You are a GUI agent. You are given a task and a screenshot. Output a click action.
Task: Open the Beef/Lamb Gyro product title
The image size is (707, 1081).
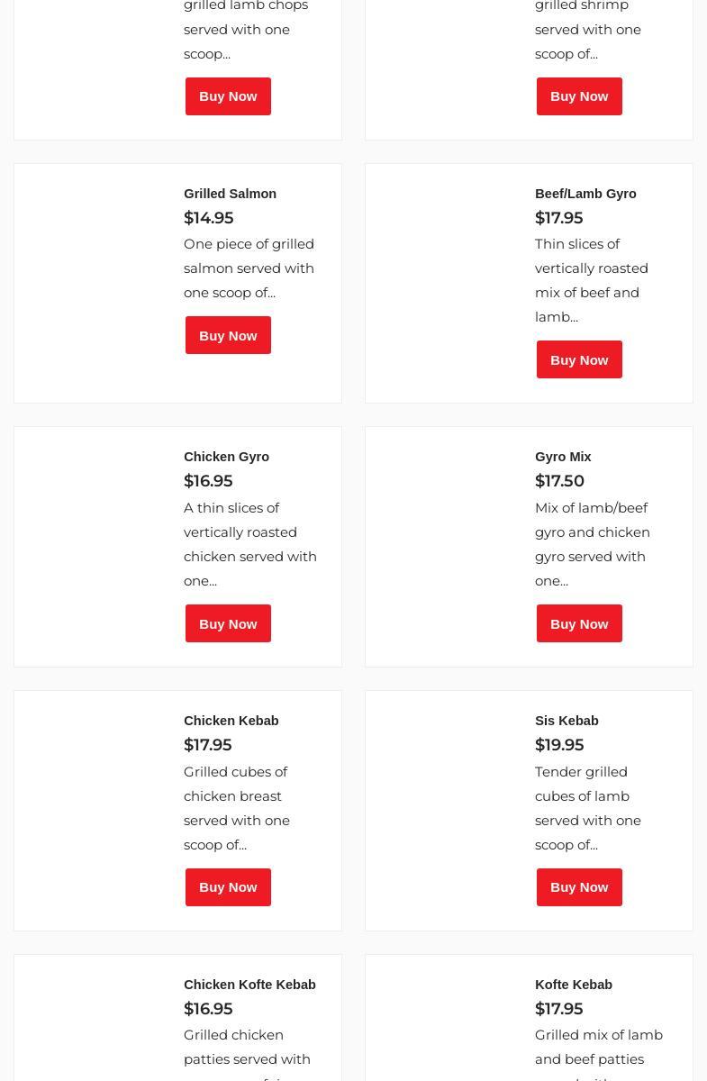coord(585,194)
